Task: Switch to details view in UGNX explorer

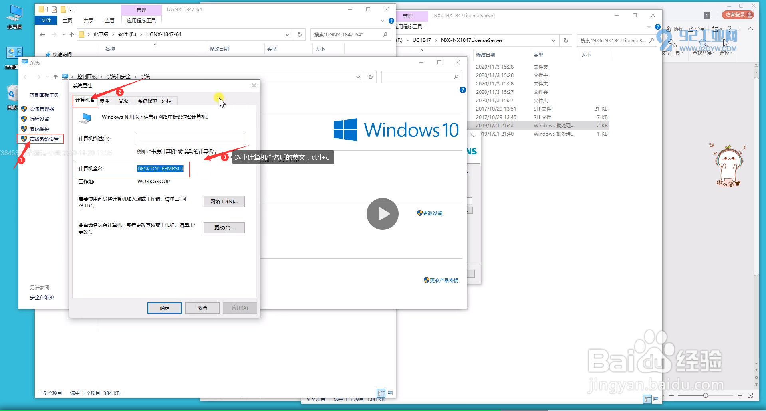Action: pos(381,393)
